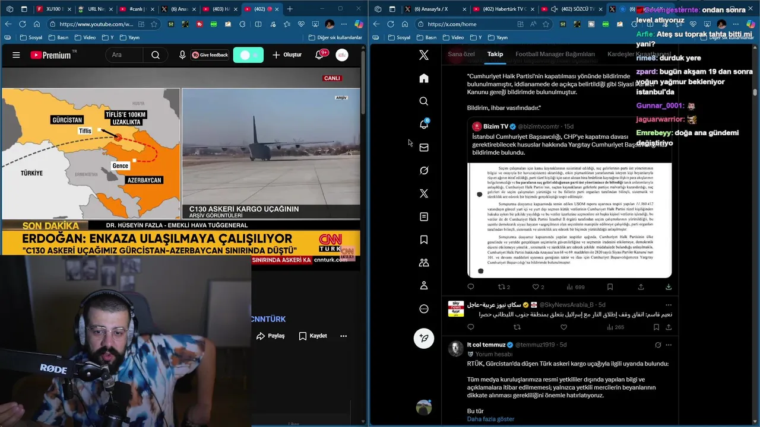Repost the Sky News Arabia tweet
The image size is (760, 427).
517,327
